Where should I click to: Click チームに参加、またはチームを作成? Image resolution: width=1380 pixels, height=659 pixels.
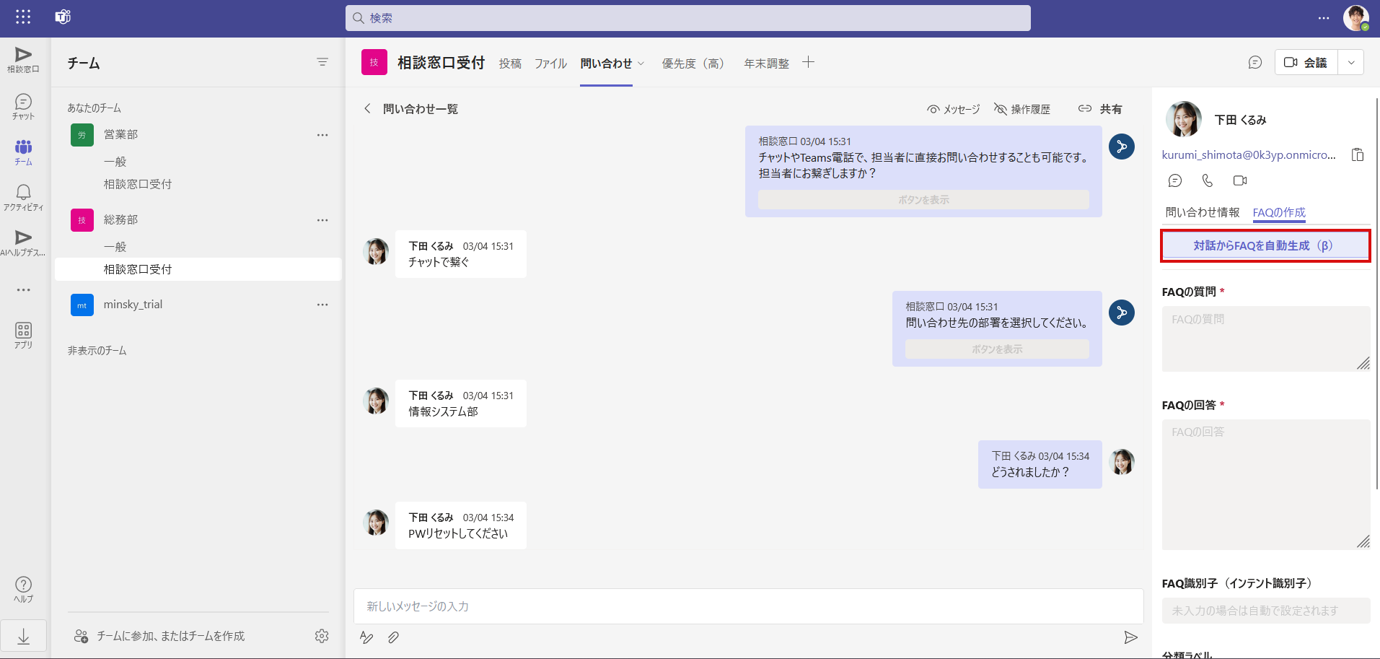[159, 636]
